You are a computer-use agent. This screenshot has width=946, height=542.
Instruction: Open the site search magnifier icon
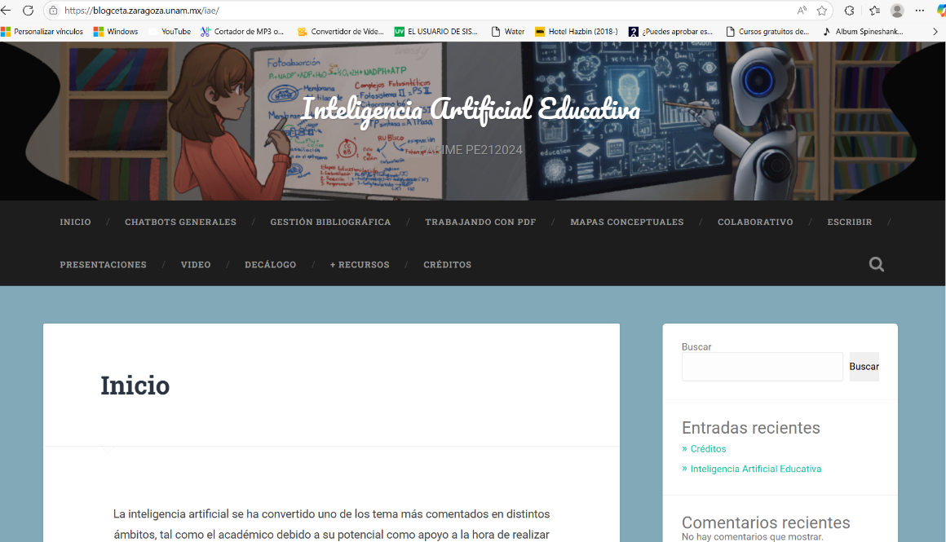(x=877, y=264)
